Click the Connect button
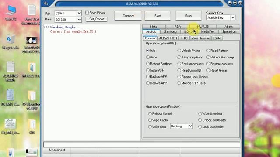 point(128,16)
